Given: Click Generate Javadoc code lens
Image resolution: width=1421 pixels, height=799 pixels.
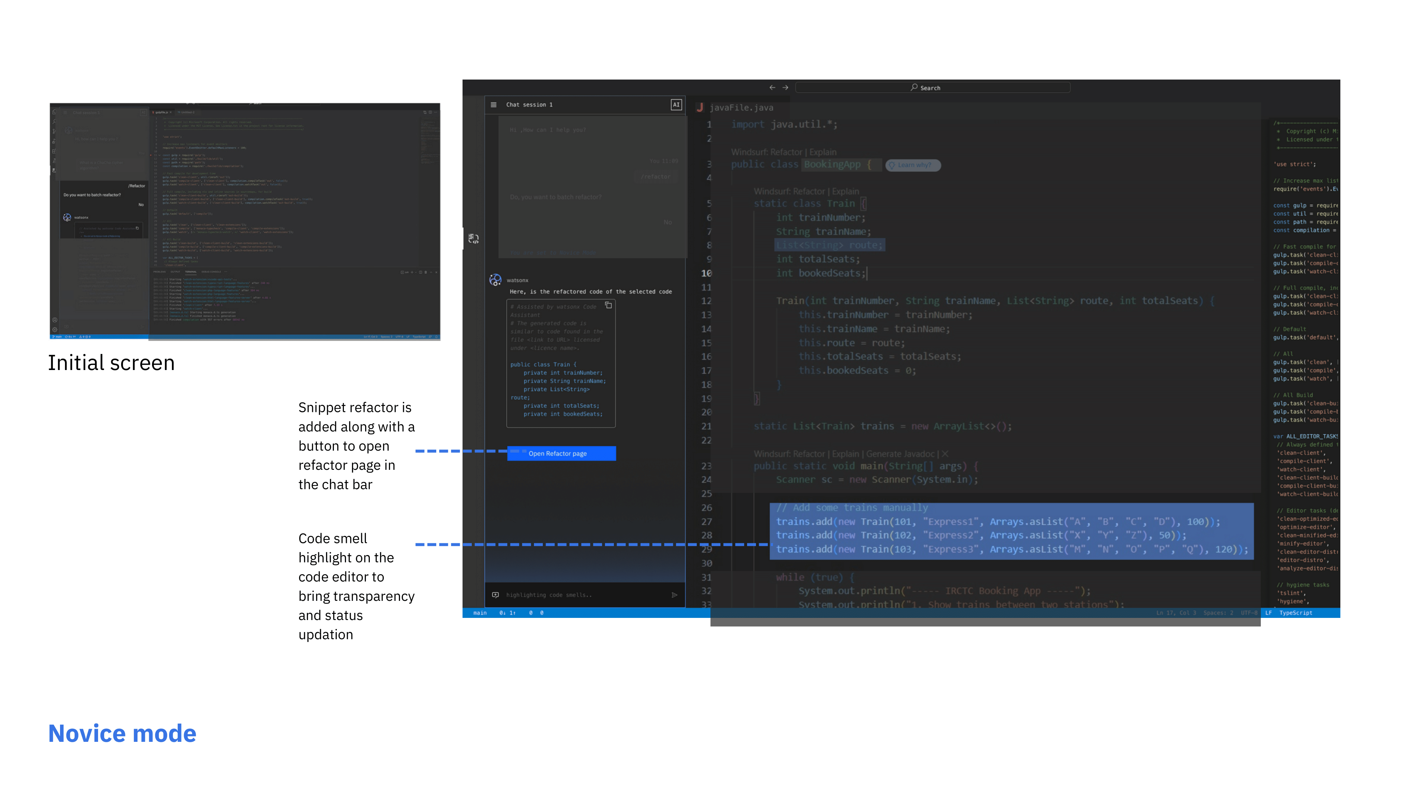Looking at the screenshot, I should click(900, 454).
